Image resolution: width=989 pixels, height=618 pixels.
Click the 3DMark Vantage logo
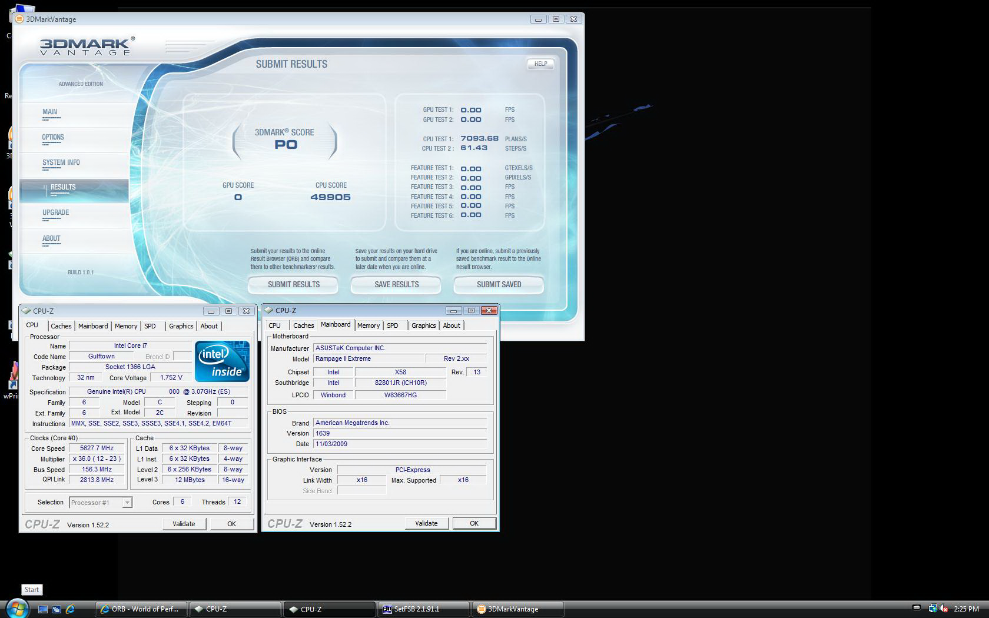[87, 46]
